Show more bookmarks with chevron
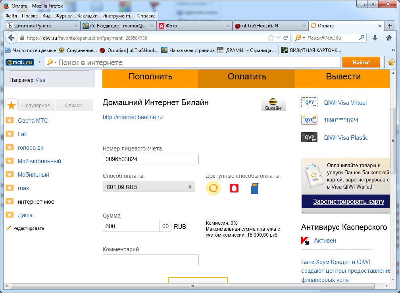 coord(393,50)
